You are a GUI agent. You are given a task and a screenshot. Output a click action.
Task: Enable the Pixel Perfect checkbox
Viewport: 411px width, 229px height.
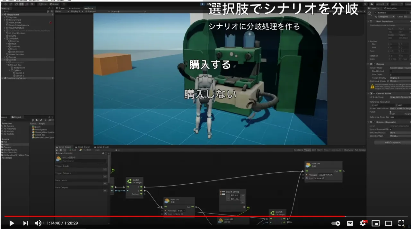pyautogui.click(x=391, y=71)
